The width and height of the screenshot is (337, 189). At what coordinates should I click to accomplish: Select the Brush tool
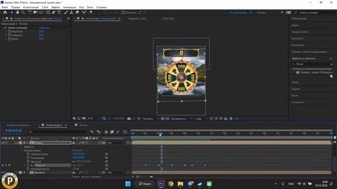66,13
